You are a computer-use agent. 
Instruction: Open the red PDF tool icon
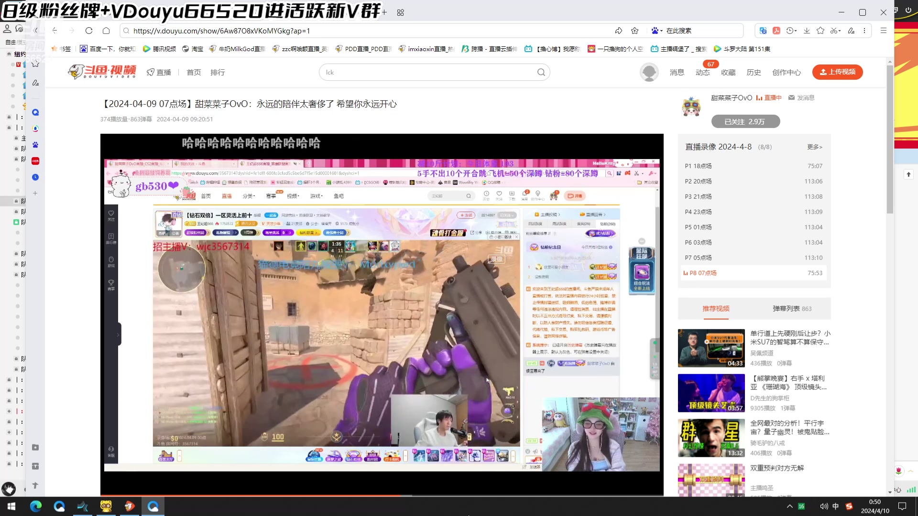(x=776, y=31)
